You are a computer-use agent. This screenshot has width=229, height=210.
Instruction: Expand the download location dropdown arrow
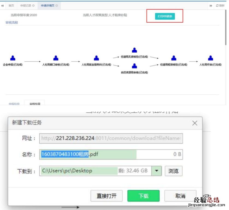click(x=157, y=171)
